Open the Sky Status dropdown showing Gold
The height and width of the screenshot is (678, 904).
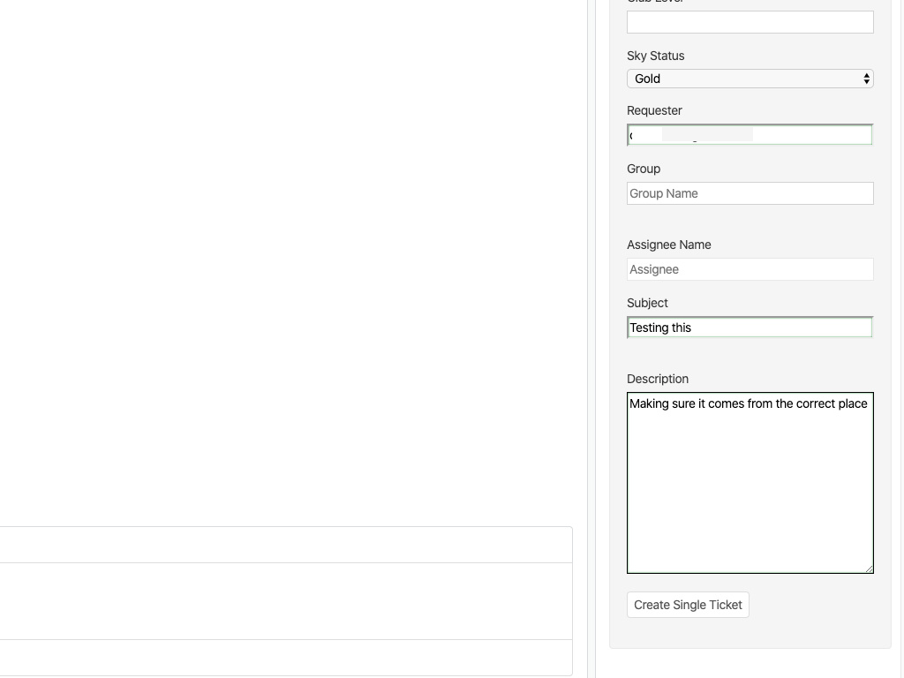(749, 79)
